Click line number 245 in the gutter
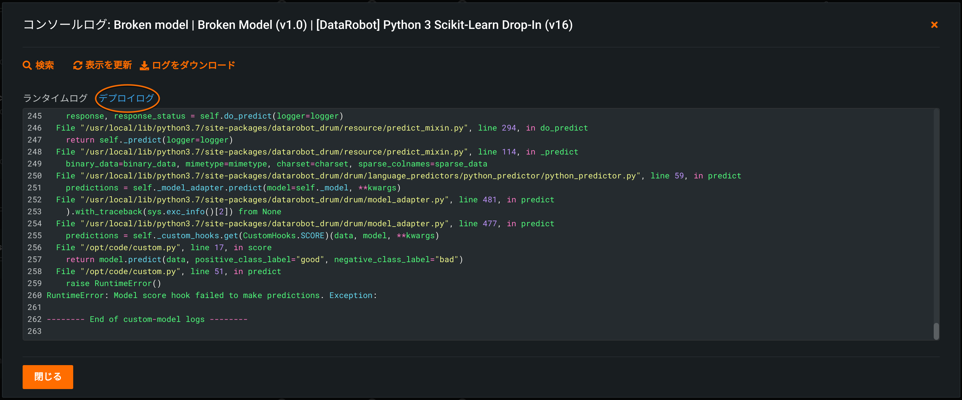This screenshot has height=400, width=962. 34,116
